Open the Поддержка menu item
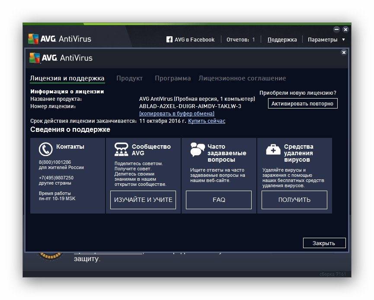Image resolution: width=374 pixels, height=300 pixels. click(x=282, y=40)
